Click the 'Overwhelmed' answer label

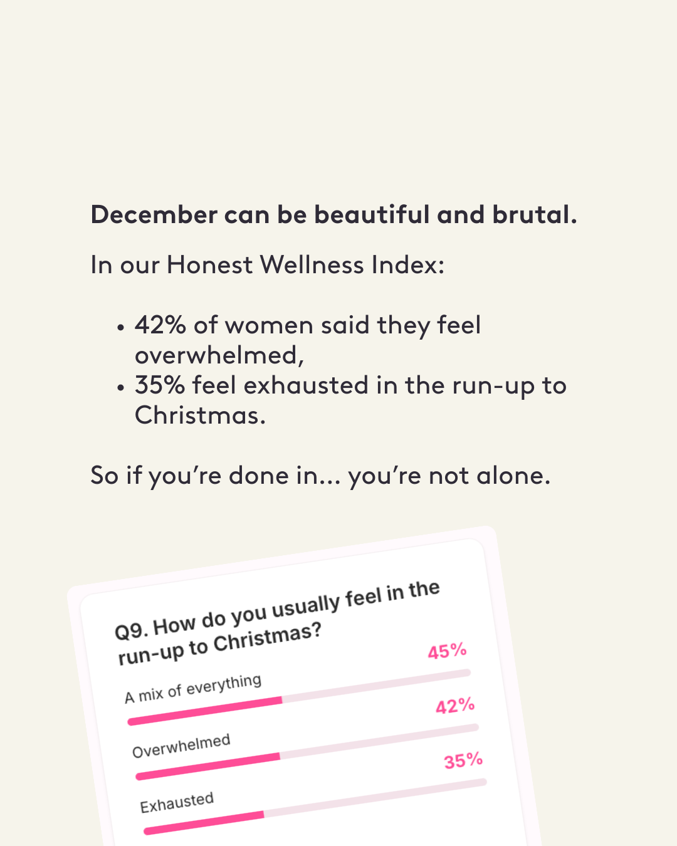[181, 746]
